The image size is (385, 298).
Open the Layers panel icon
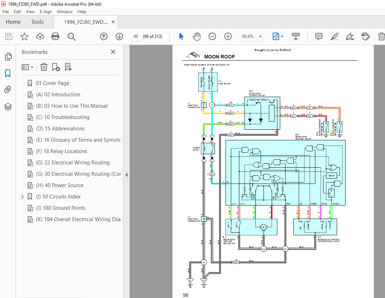[x=8, y=107]
